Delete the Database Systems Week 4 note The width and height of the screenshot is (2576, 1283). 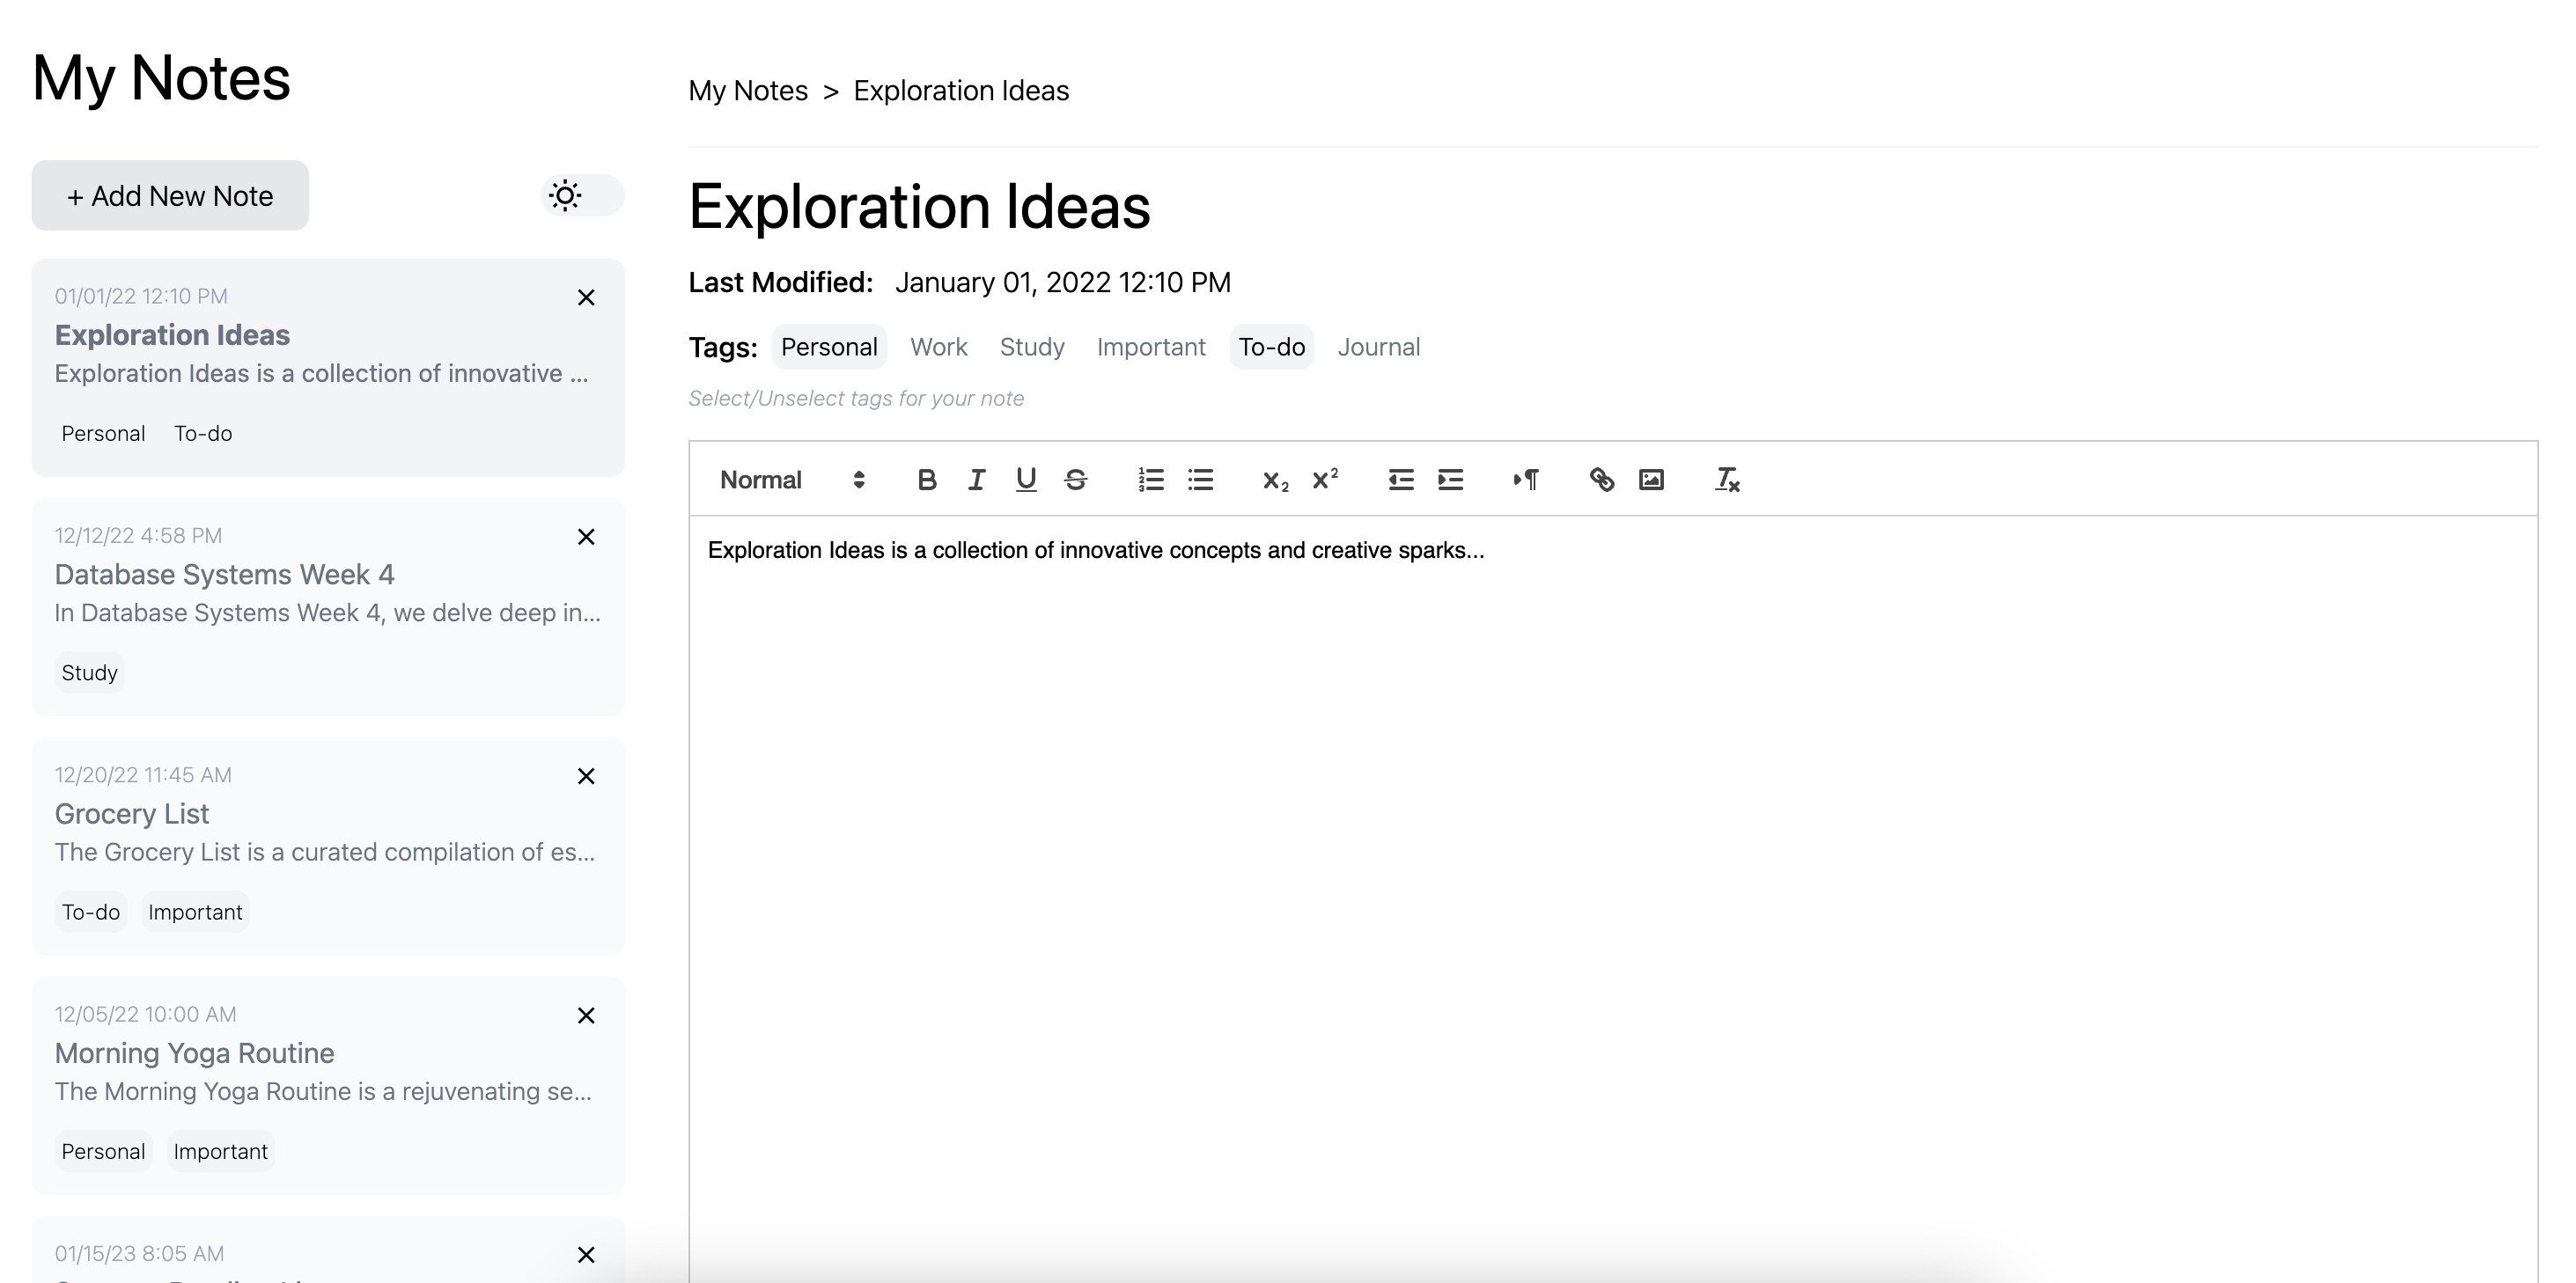[586, 537]
